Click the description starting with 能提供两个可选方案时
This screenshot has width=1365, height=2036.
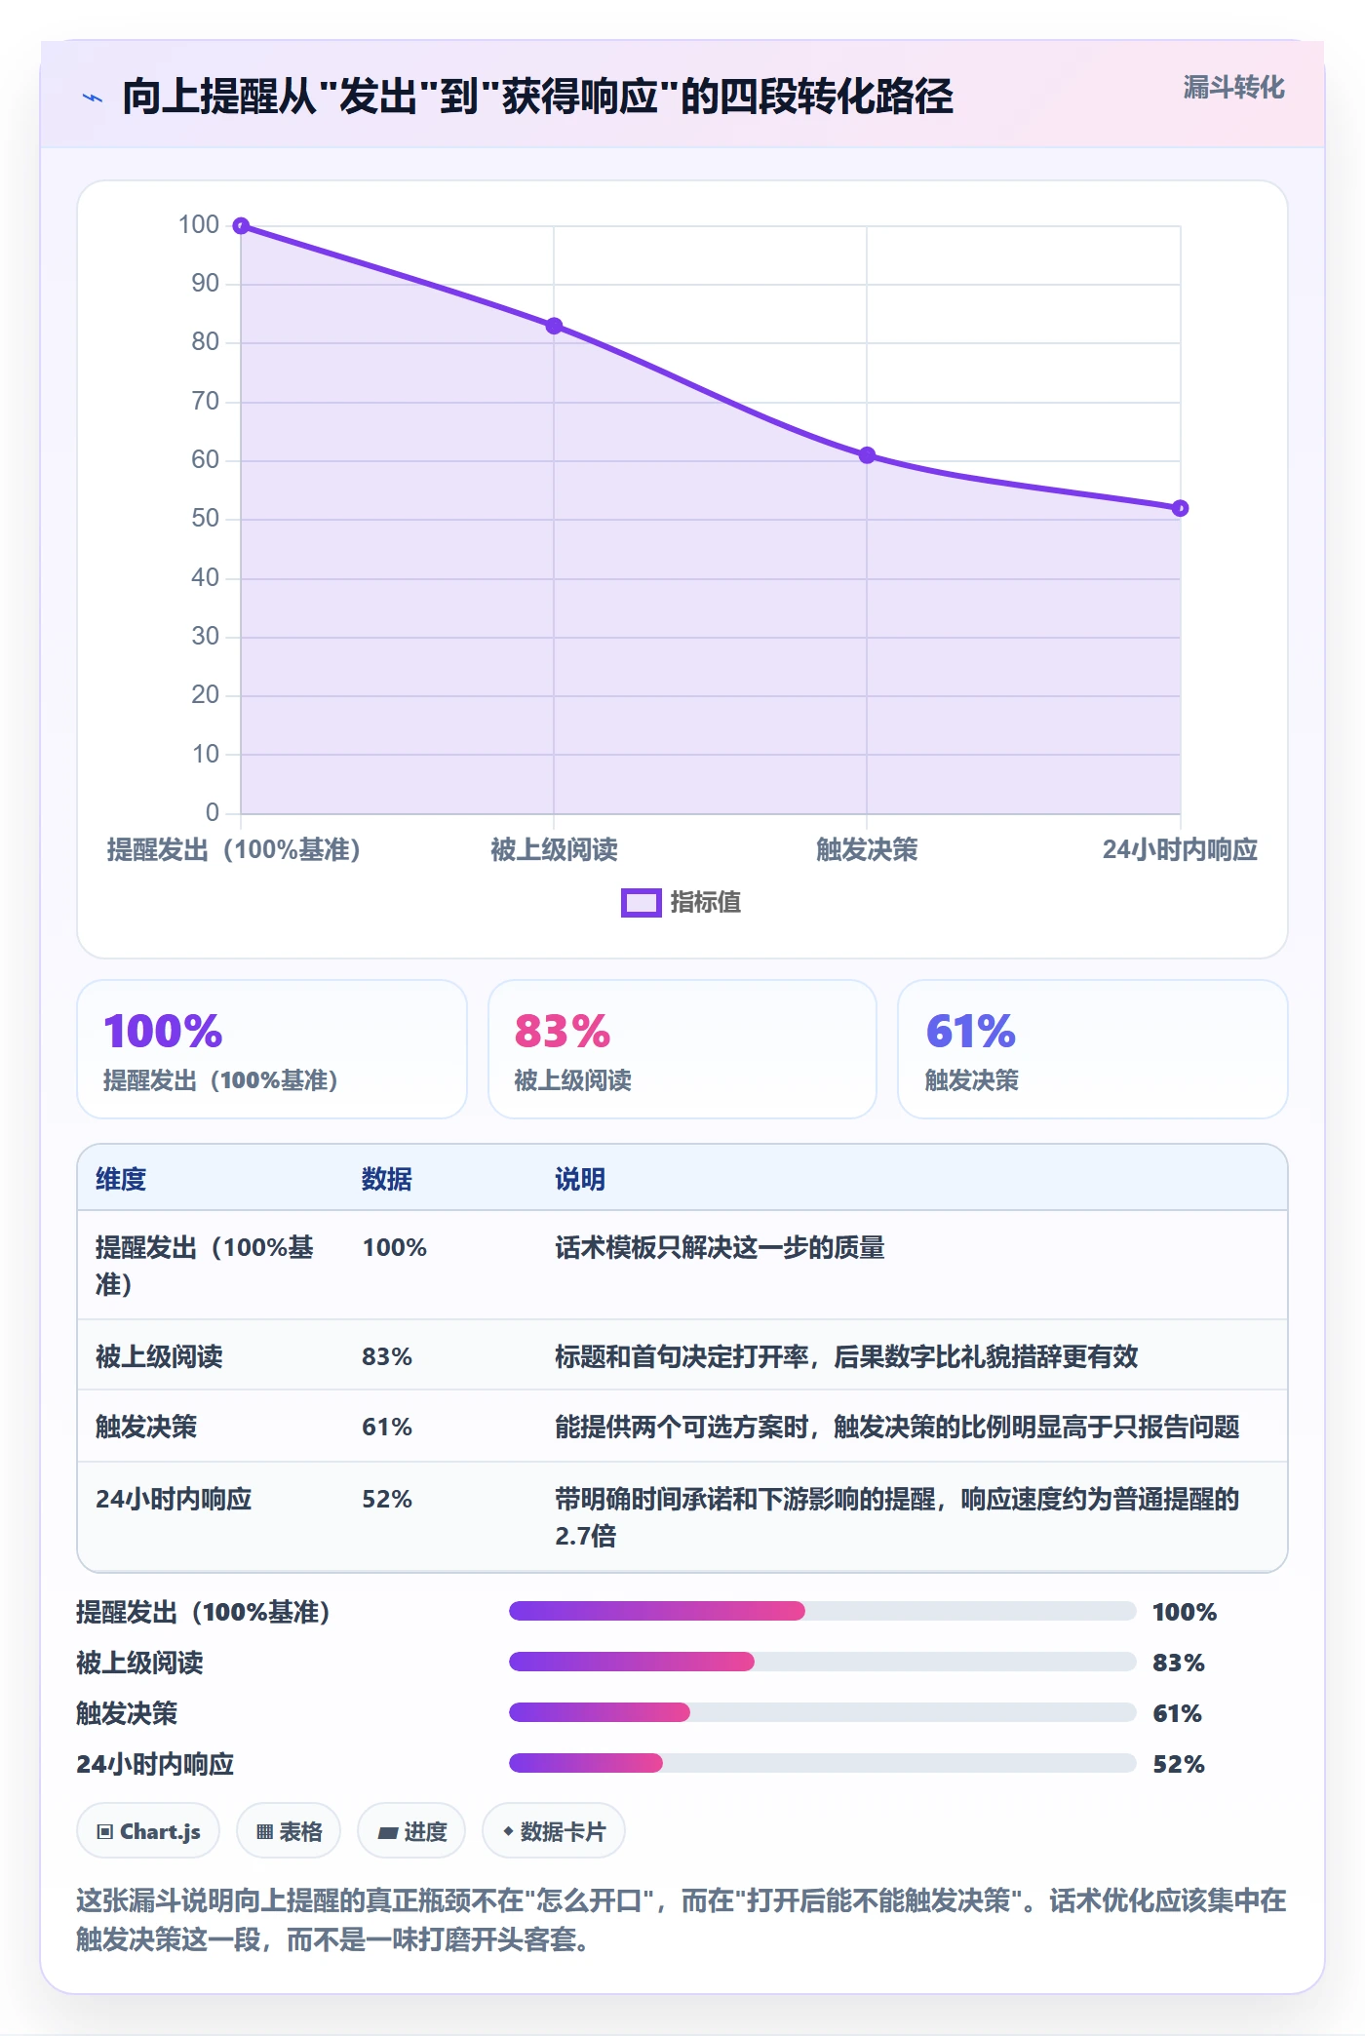pos(897,1427)
